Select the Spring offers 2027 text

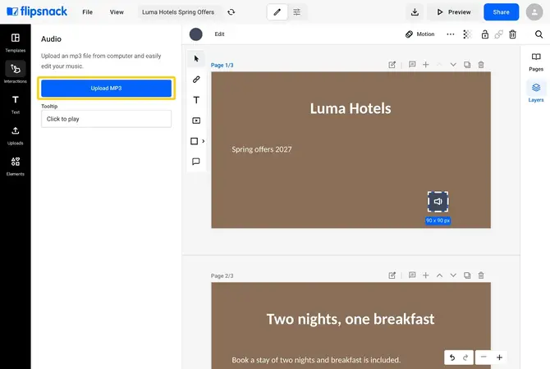[x=262, y=149]
